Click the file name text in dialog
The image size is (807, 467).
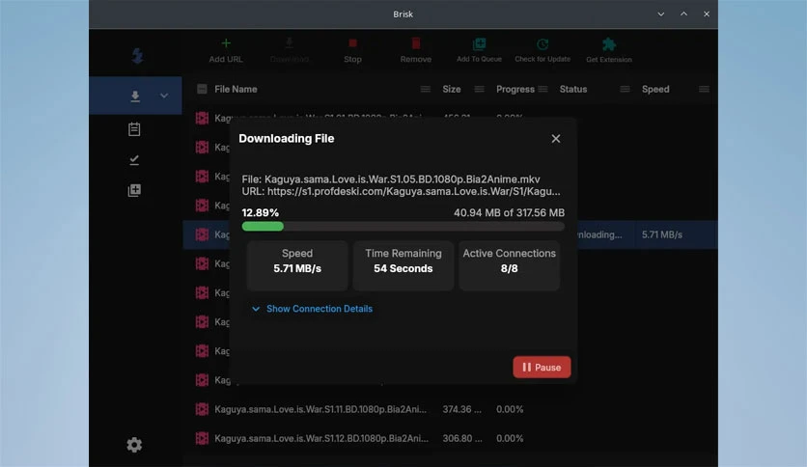pos(391,179)
